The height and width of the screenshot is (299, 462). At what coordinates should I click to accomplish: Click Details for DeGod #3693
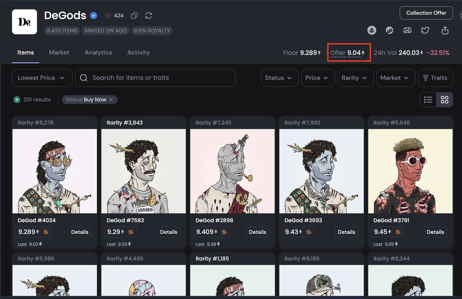click(346, 232)
